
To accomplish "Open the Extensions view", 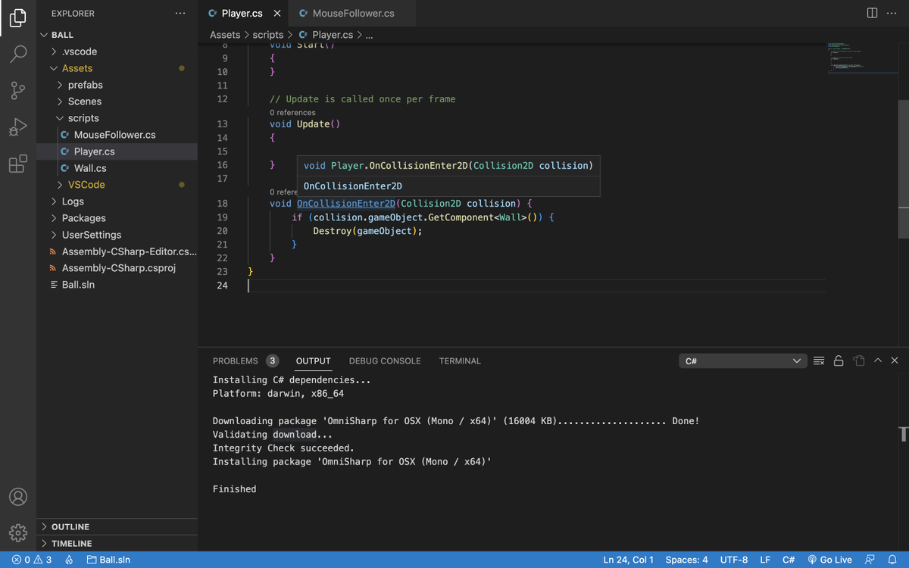I will coord(18,164).
